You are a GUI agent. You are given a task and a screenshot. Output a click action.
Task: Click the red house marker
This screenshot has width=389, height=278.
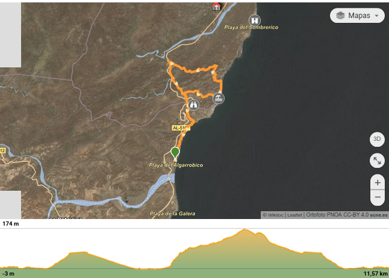coord(216,7)
